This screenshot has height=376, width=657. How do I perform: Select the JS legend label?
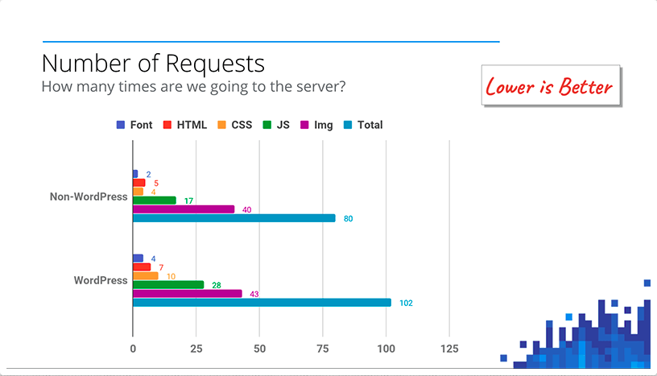[283, 125]
